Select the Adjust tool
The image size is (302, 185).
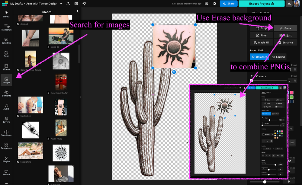pyautogui.click(x=286, y=35)
